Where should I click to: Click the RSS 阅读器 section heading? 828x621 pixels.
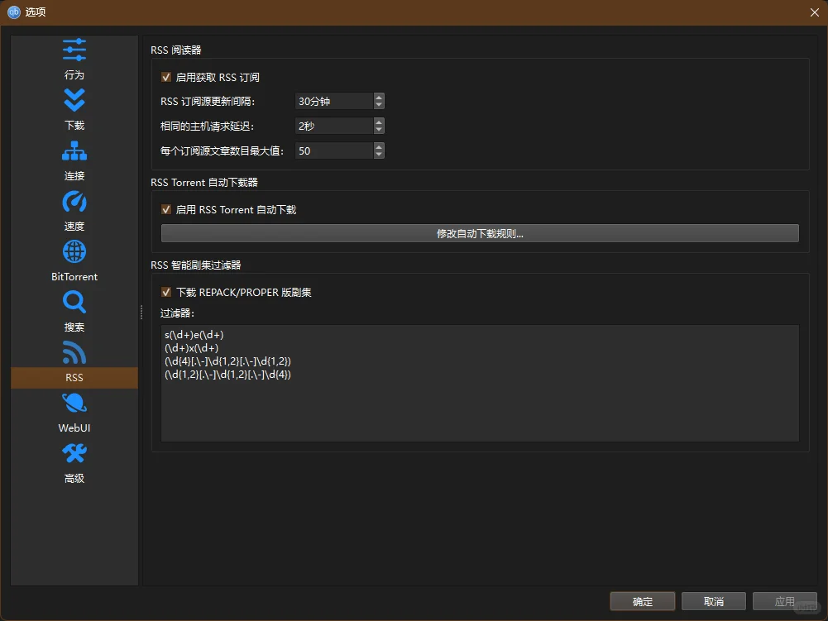176,50
